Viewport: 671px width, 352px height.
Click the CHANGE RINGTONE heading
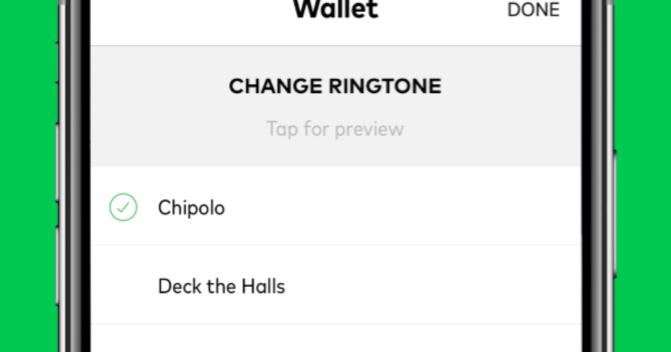(x=335, y=87)
